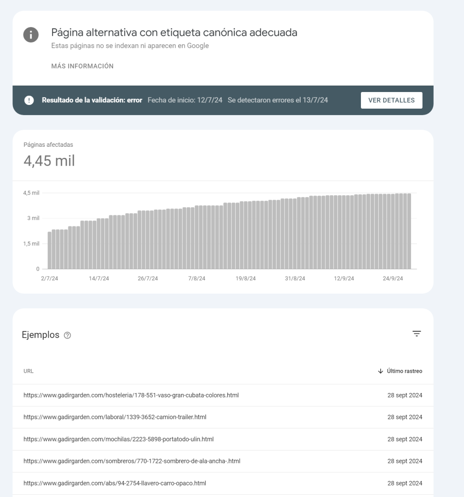The image size is (464, 497).
Task: Click the 28 sept 2024 date in the camion-trailer row
Action: coord(405,417)
